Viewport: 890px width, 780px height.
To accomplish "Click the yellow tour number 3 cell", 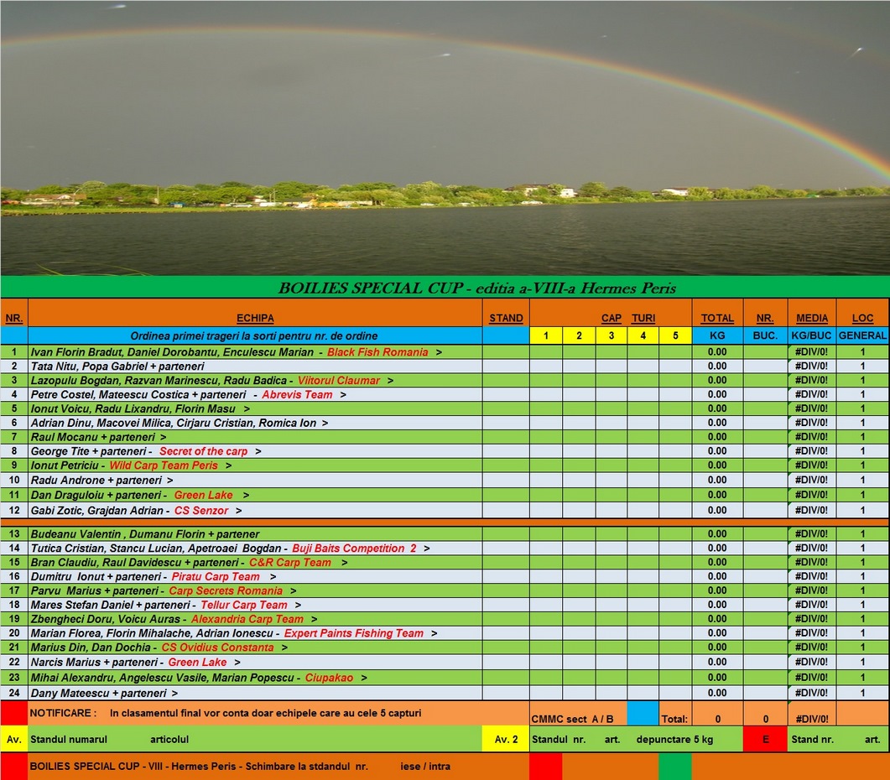I will tap(611, 336).
